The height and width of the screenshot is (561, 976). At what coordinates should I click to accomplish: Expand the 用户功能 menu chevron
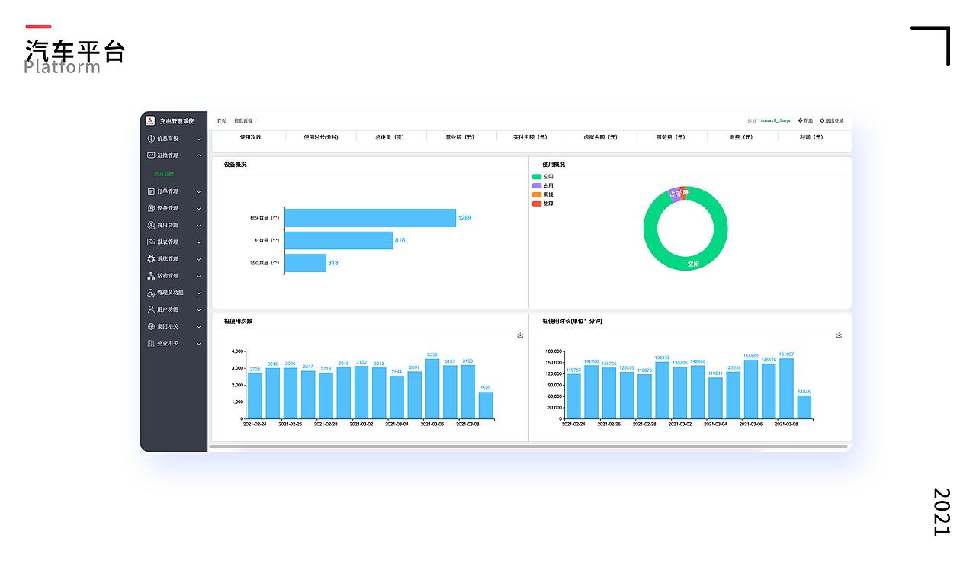click(199, 309)
